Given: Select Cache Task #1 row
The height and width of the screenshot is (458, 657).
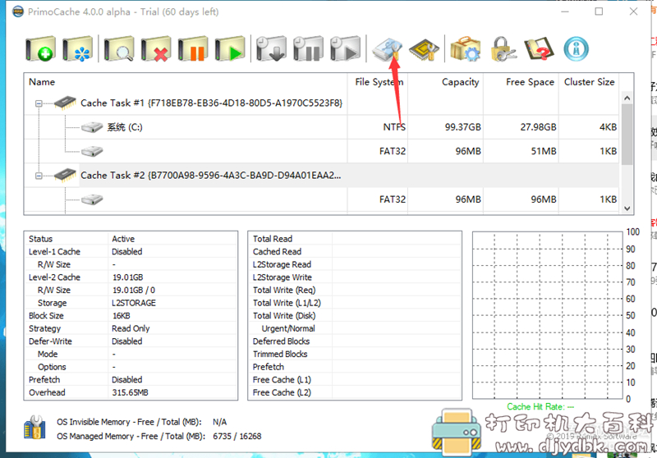Looking at the screenshot, I should tap(321, 103).
